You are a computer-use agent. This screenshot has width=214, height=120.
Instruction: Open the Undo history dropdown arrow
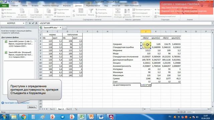click(x=11, y=2)
